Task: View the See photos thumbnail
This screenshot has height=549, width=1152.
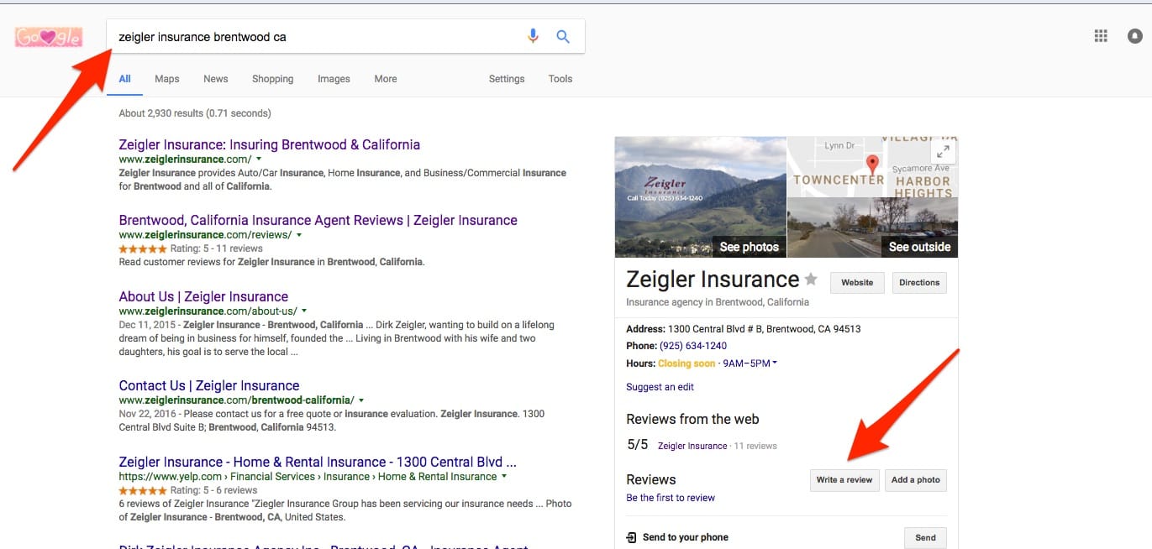Action: pyautogui.click(x=701, y=197)
